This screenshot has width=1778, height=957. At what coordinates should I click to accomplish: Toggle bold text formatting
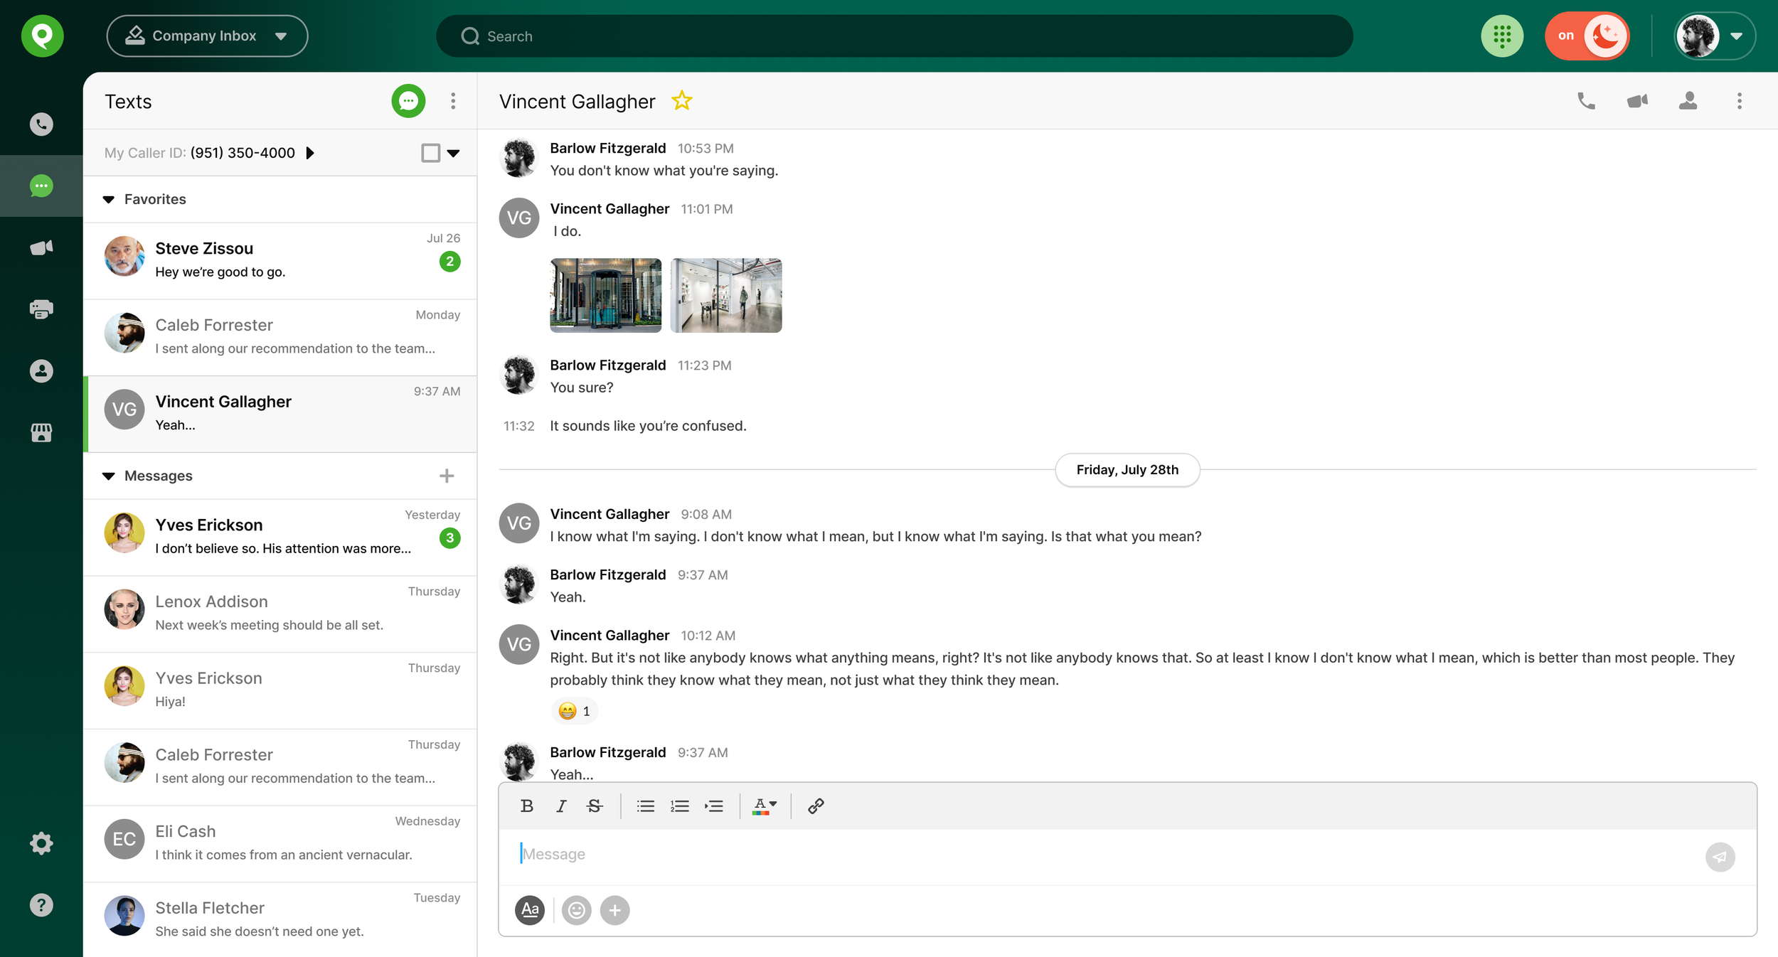[527, 806]
